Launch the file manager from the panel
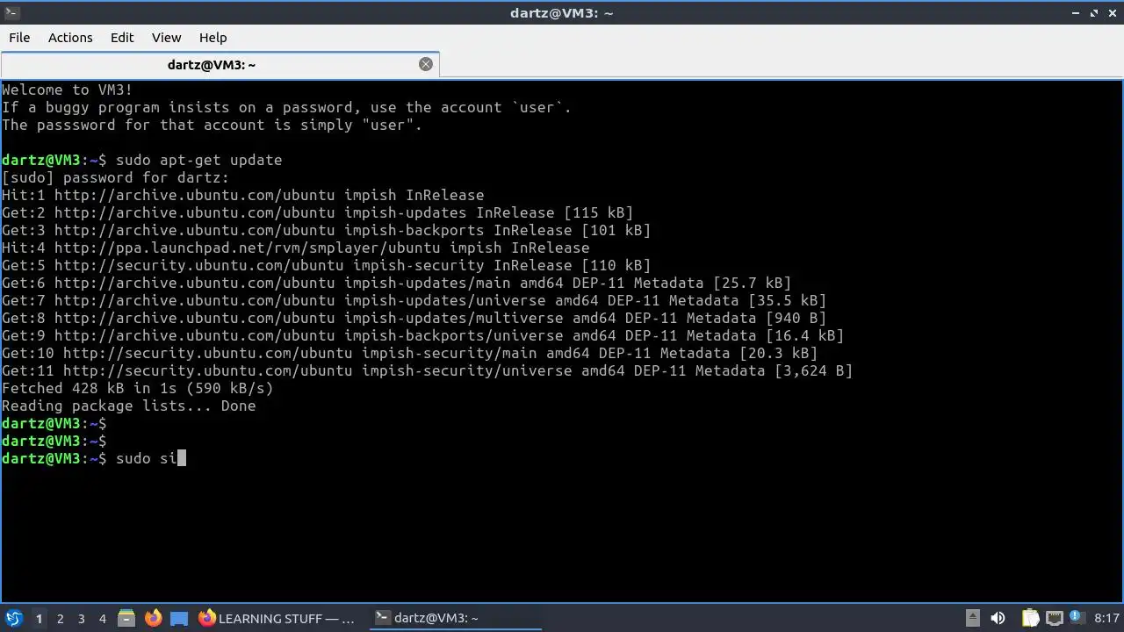 (x=126, y=618)
